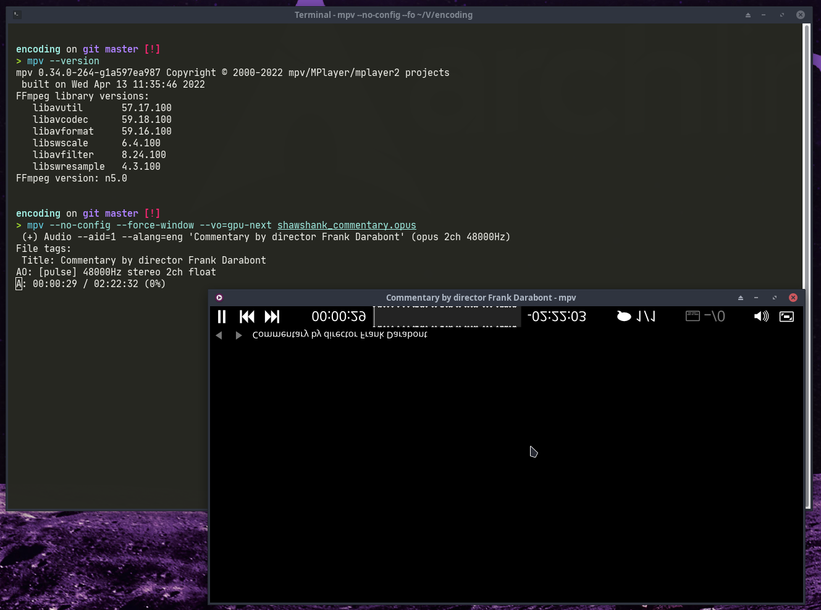This screenshot has width=821, height=610.
Task: Show the playlist by clicking the track title
Action: point(339,334)
